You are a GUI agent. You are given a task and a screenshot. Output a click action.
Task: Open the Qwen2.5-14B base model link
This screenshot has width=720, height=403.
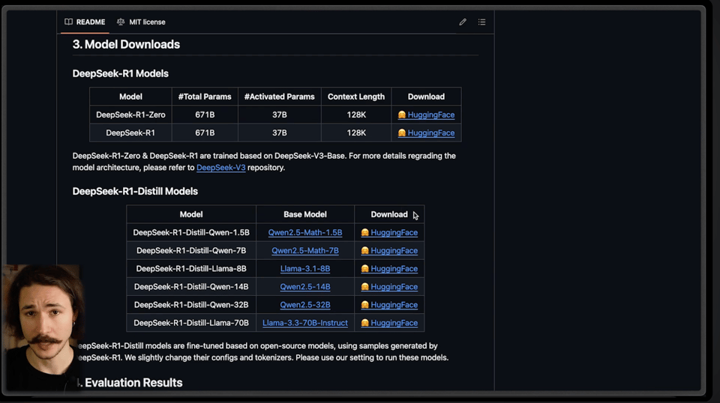point(305,287)
